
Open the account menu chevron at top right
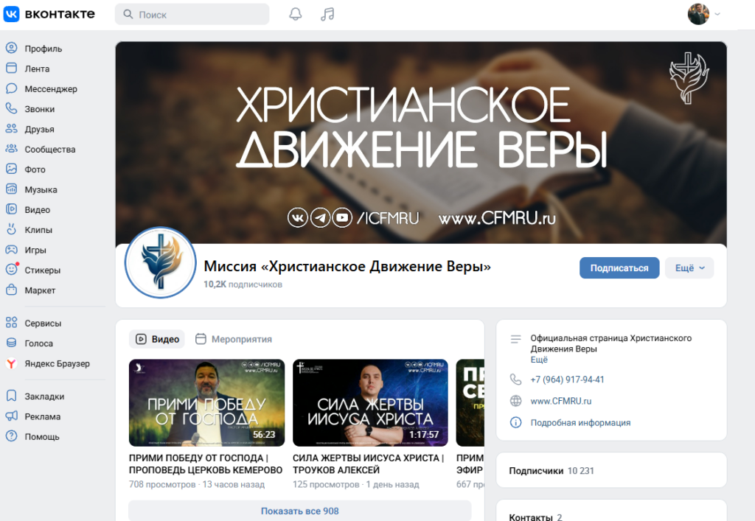coord(717,14)
